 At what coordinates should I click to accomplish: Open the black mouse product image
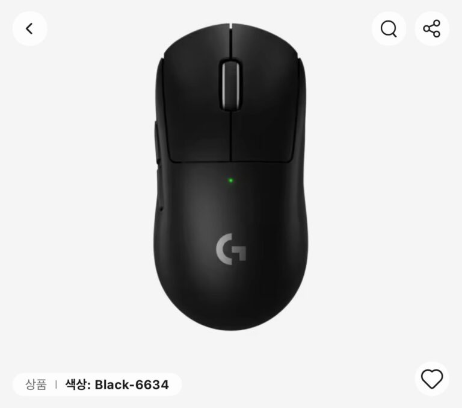(230, 177)
